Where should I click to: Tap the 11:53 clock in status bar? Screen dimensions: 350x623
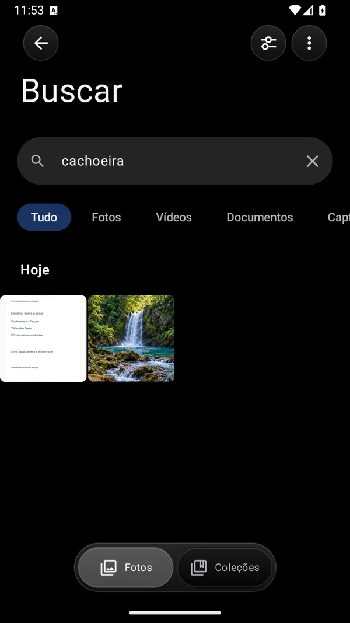tap(29, 11)
